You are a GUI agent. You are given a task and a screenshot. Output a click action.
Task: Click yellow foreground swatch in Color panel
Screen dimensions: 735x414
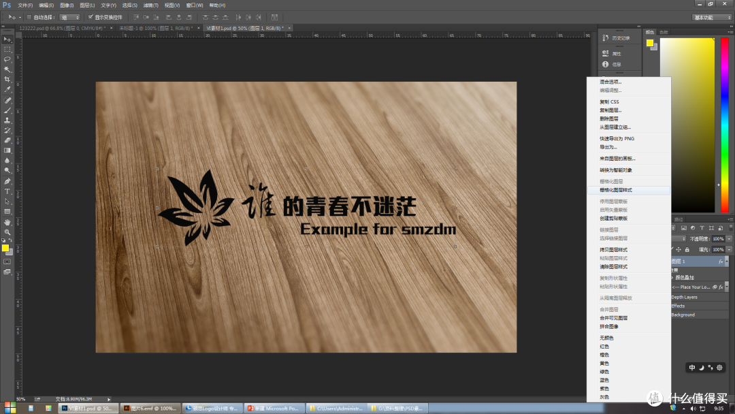tap(650, 43)
